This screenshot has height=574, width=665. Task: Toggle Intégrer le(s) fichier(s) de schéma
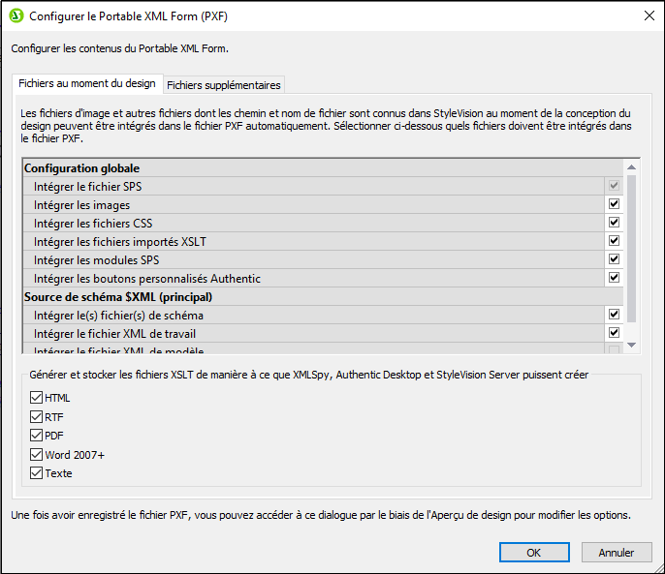pyautogui.click(x=613, y=316)
